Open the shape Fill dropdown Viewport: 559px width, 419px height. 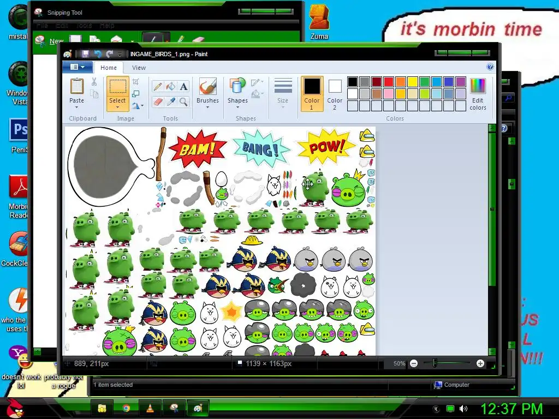pos(257,94)
